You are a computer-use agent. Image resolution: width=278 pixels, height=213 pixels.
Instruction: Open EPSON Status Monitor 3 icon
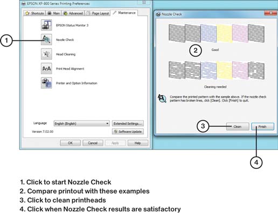(46, 25)
